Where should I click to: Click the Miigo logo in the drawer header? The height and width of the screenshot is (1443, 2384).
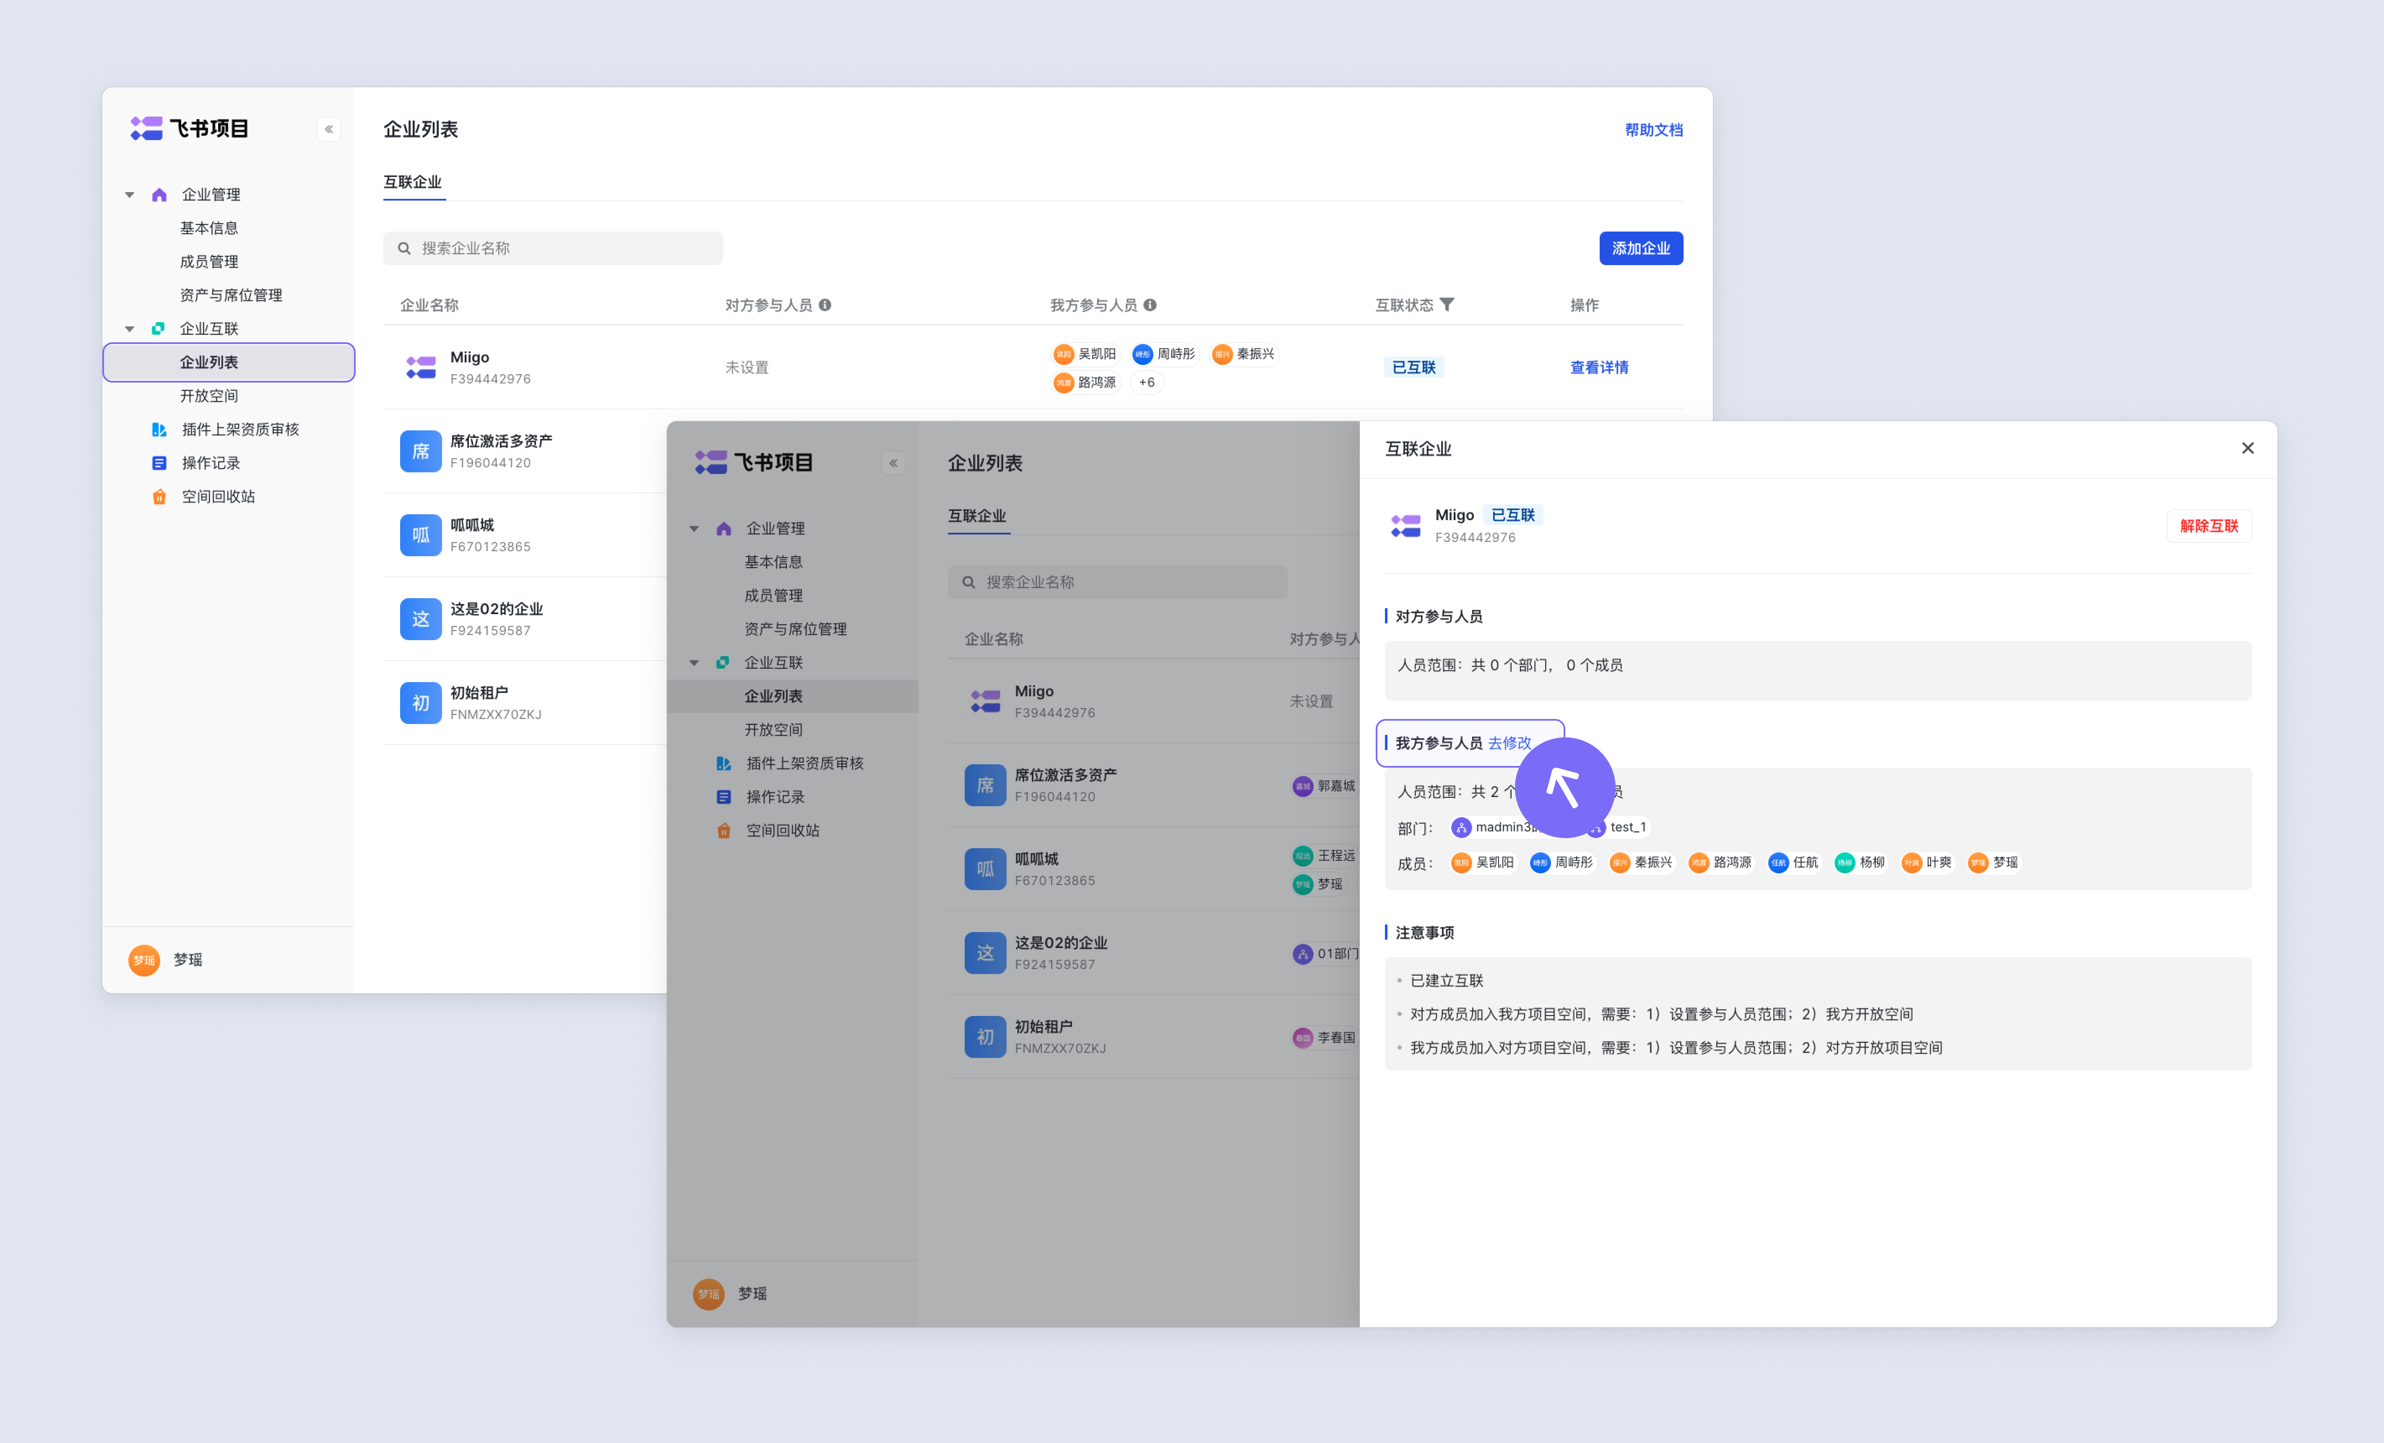tap(1406, 526)
